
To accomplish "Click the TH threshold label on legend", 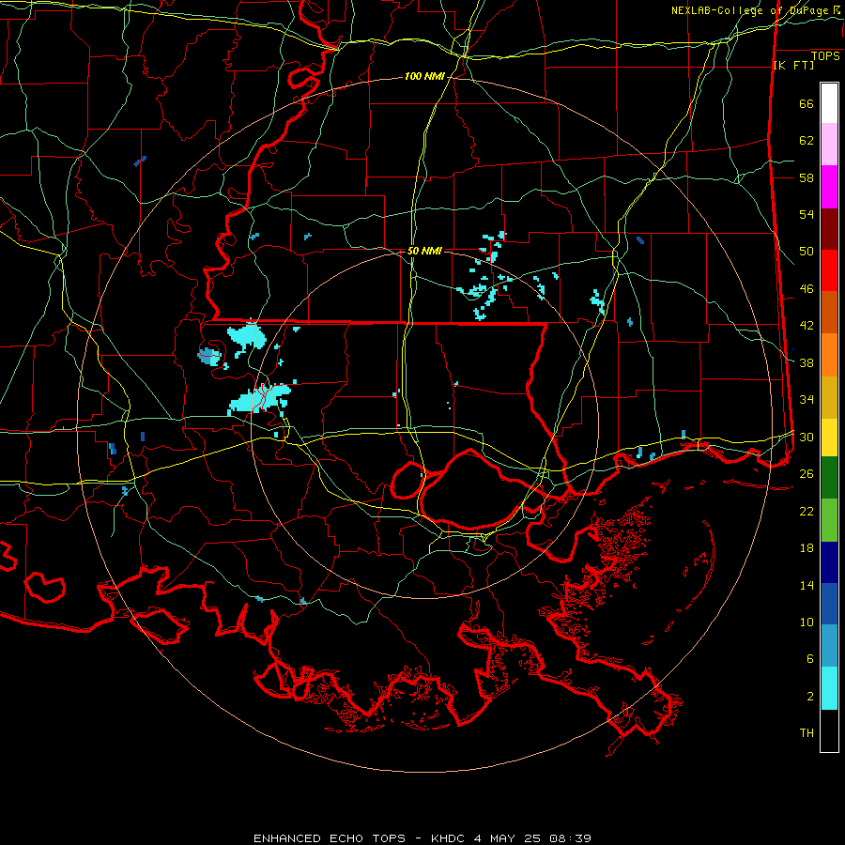I will 807,733.
